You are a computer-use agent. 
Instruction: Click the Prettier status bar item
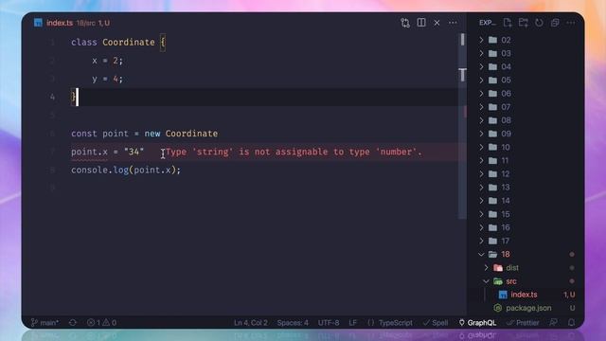coord(523,322)
